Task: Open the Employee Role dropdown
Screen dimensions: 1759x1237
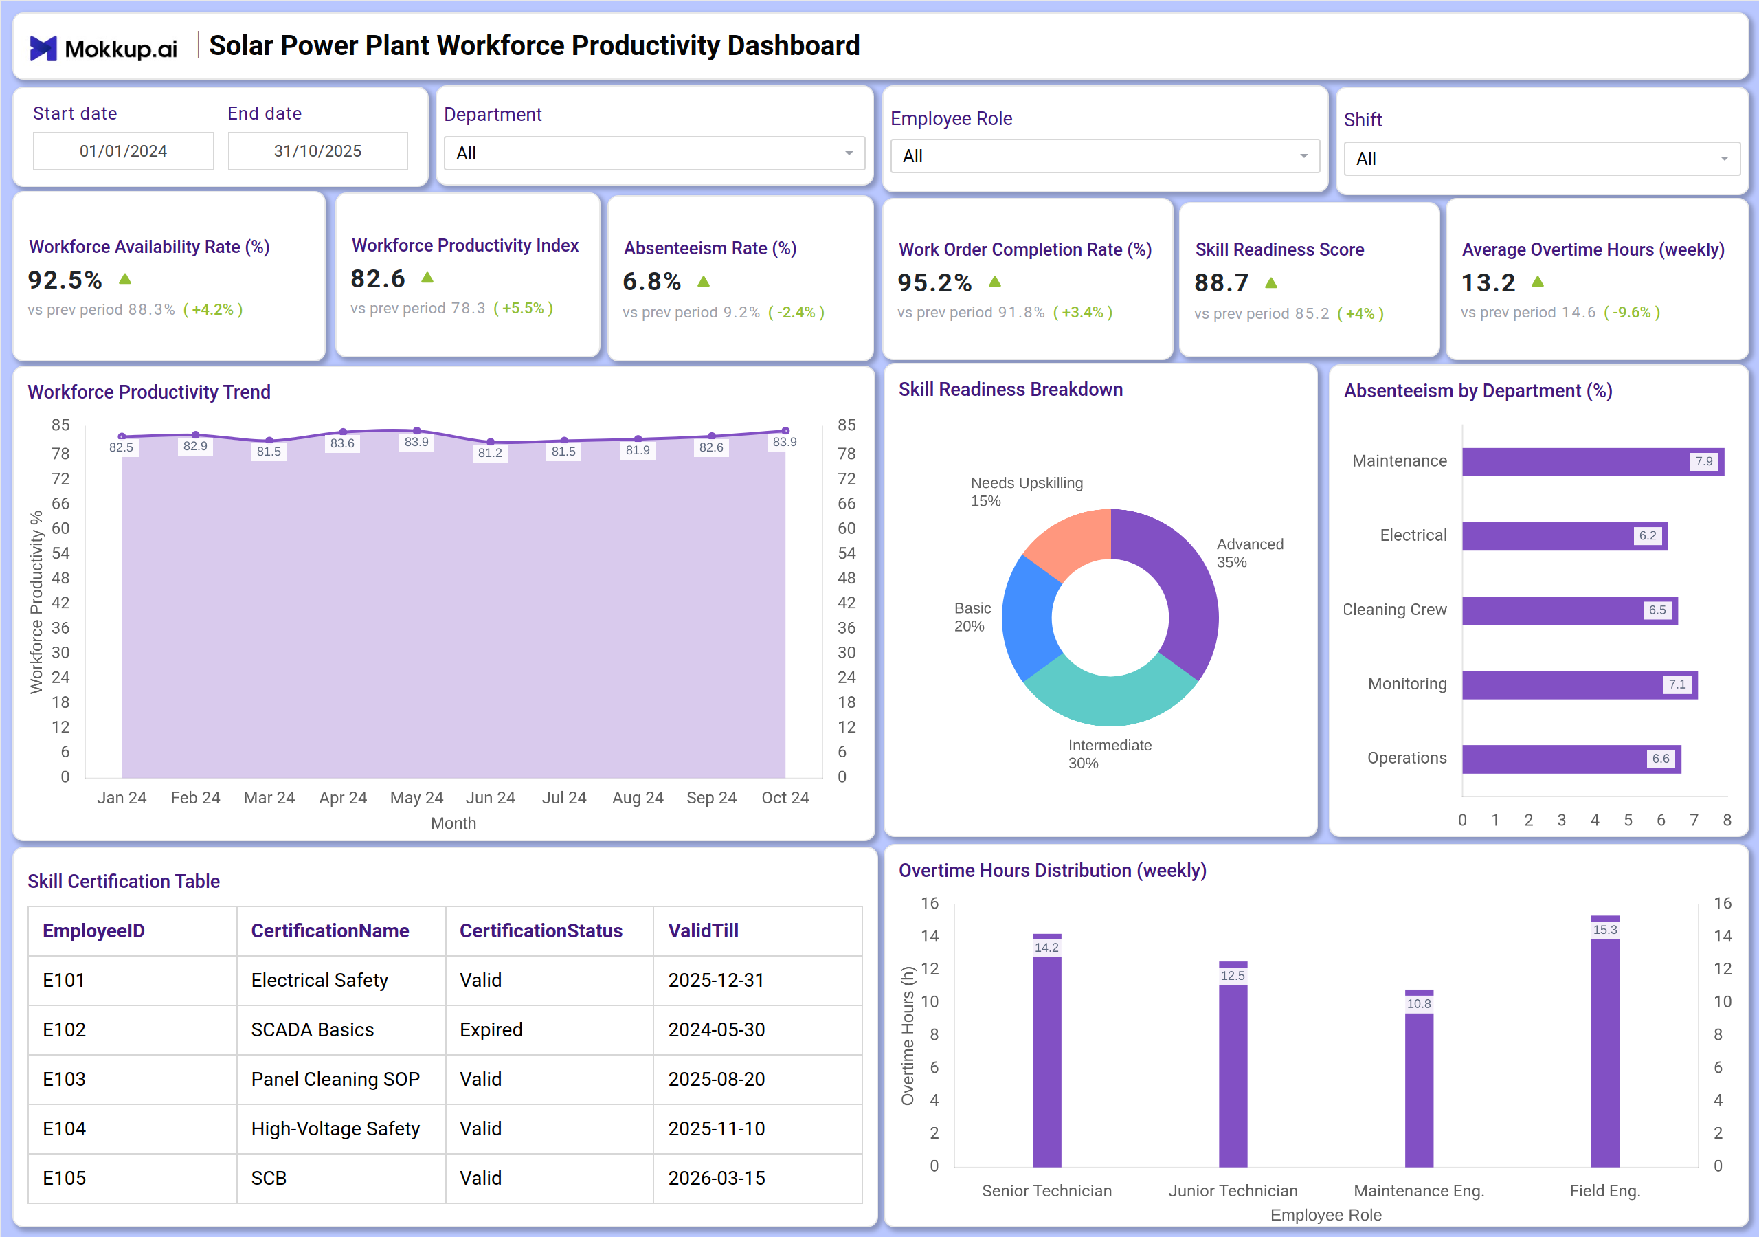Action: tap(1104, 155)
